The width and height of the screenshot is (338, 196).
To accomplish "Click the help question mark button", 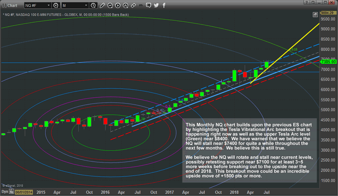I will (x=307, y=2).
